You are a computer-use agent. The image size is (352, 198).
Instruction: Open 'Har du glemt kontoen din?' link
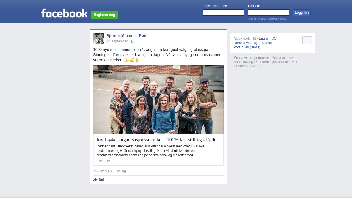pyautogui.click(x=267, y=19)
